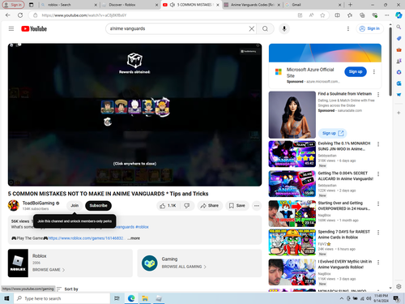Open Spending 7 Days for Rarest video
Viewport: 405px width, 304px height.
tap(292, 242)
